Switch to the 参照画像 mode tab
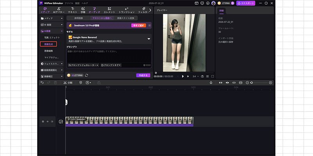This screenshot has height=156, width=313. click(79, 18)
